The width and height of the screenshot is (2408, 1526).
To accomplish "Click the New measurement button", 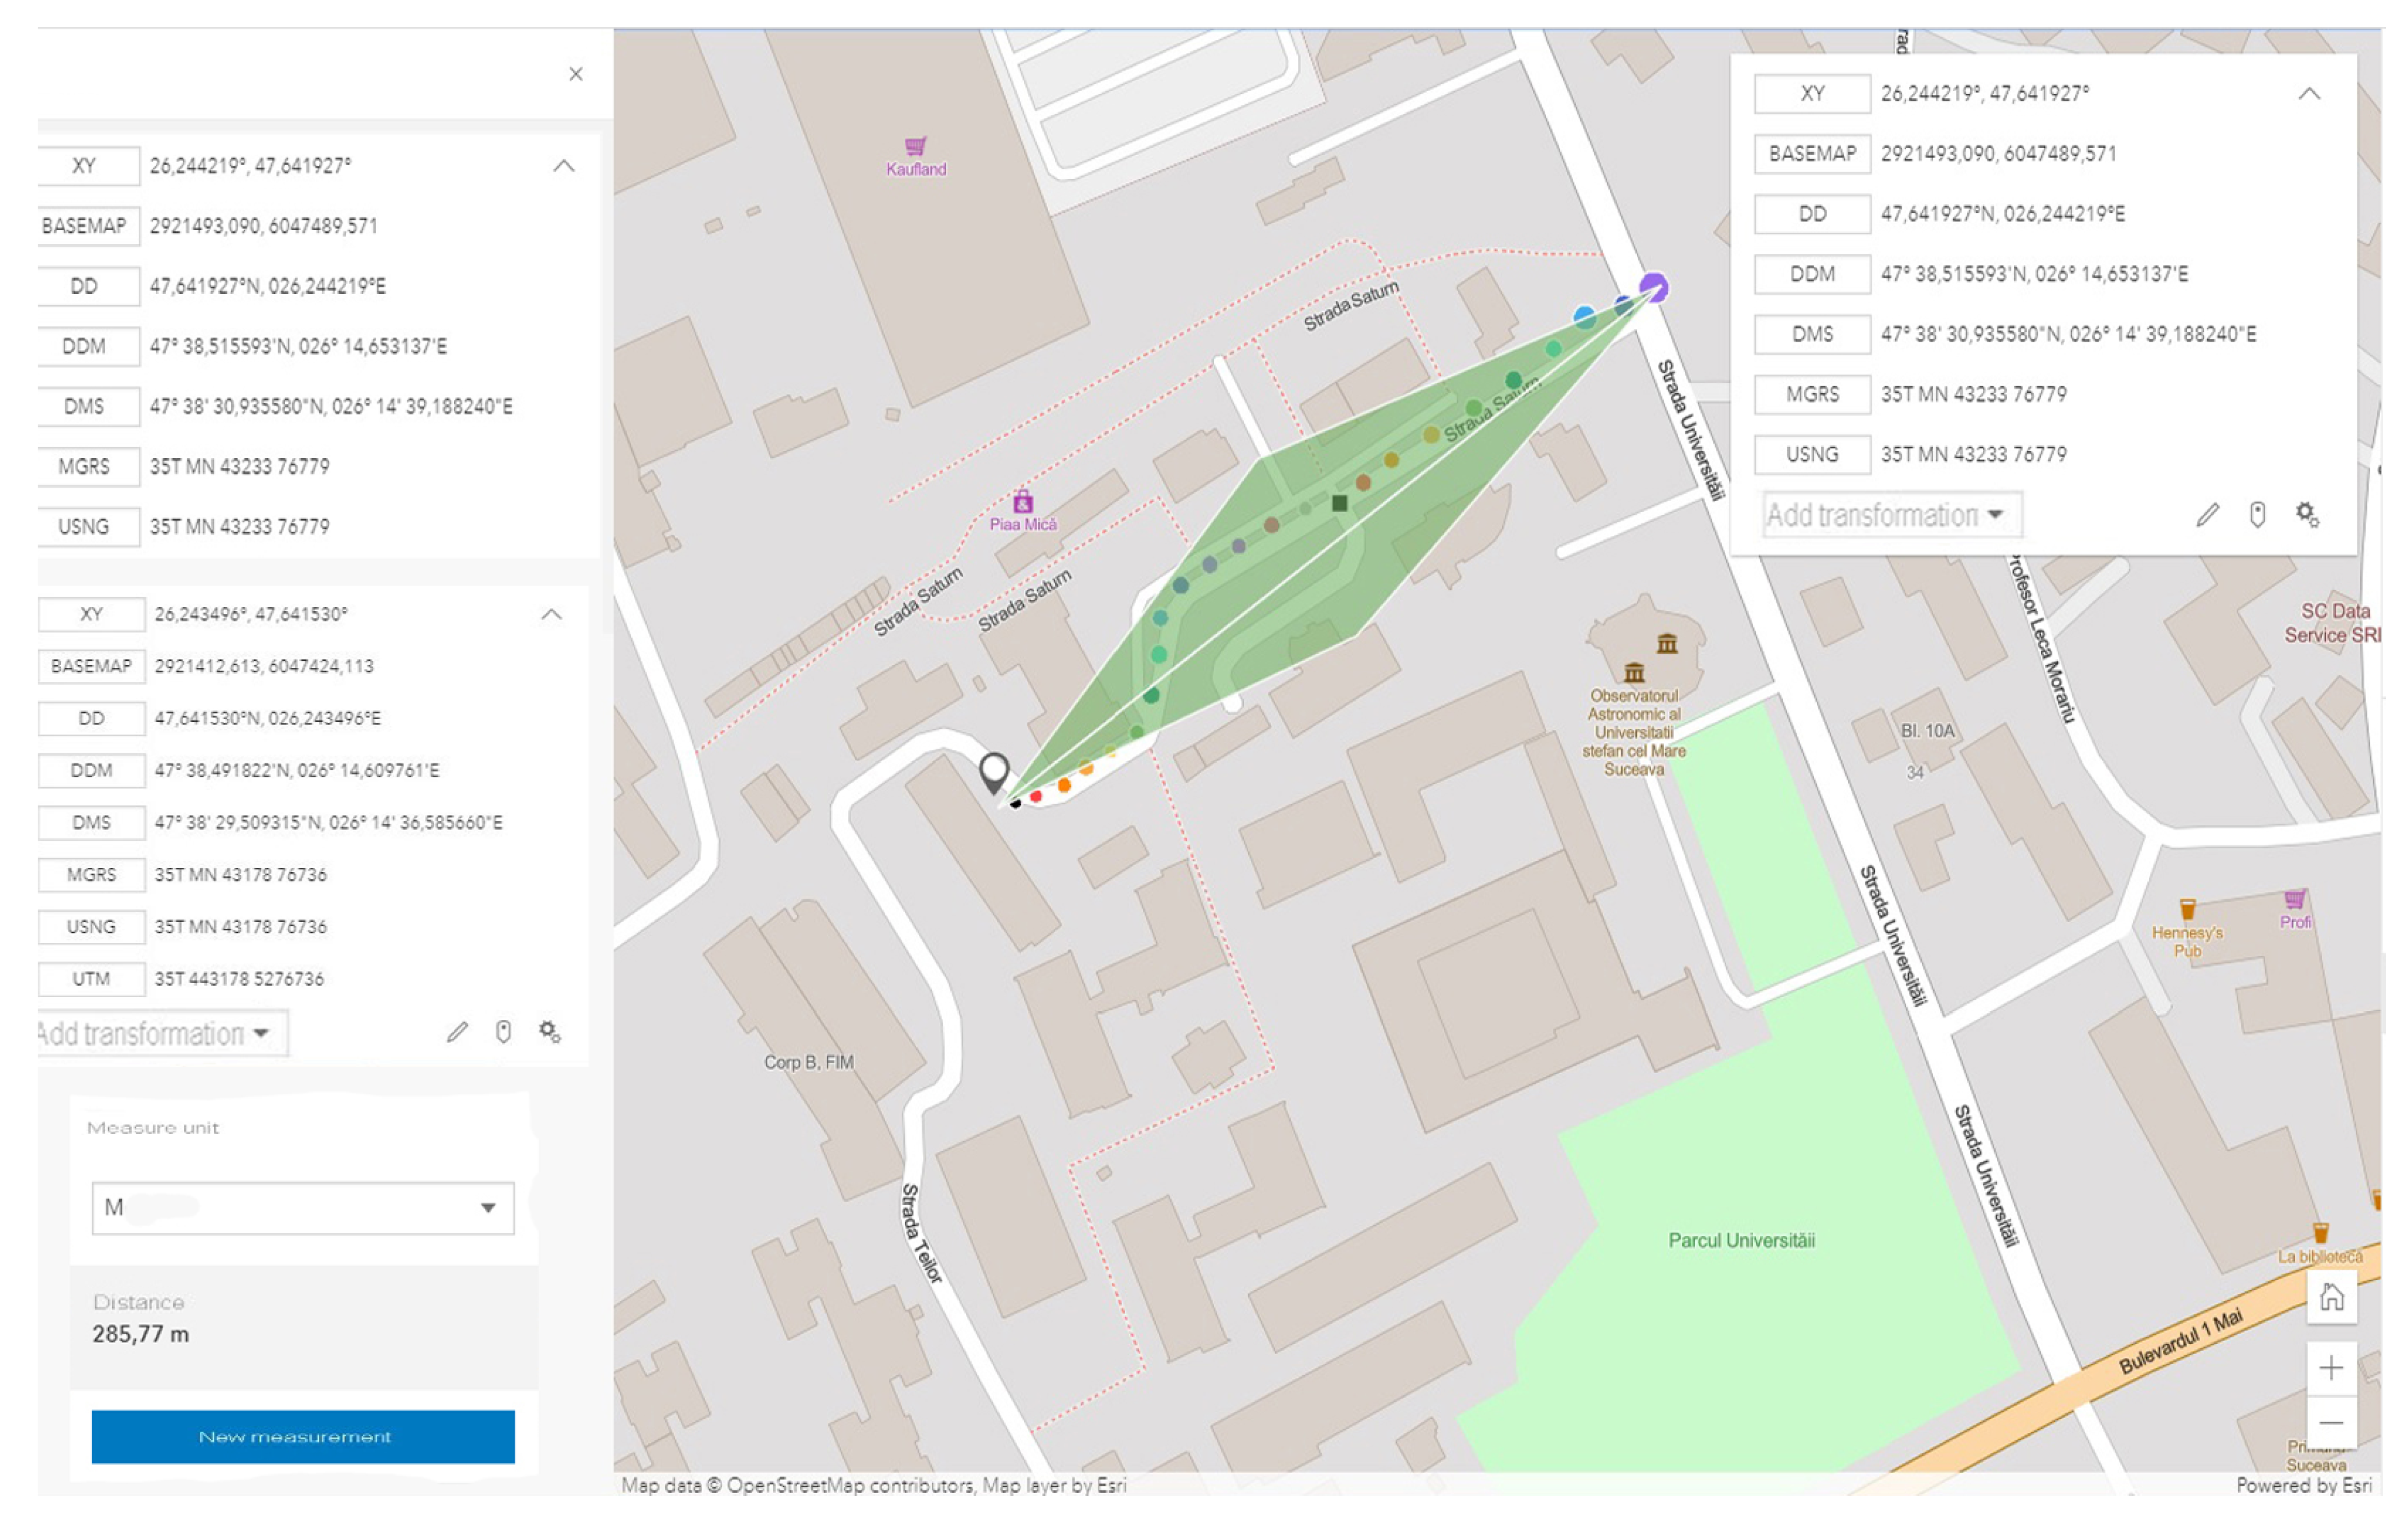I will [303, 1437].
